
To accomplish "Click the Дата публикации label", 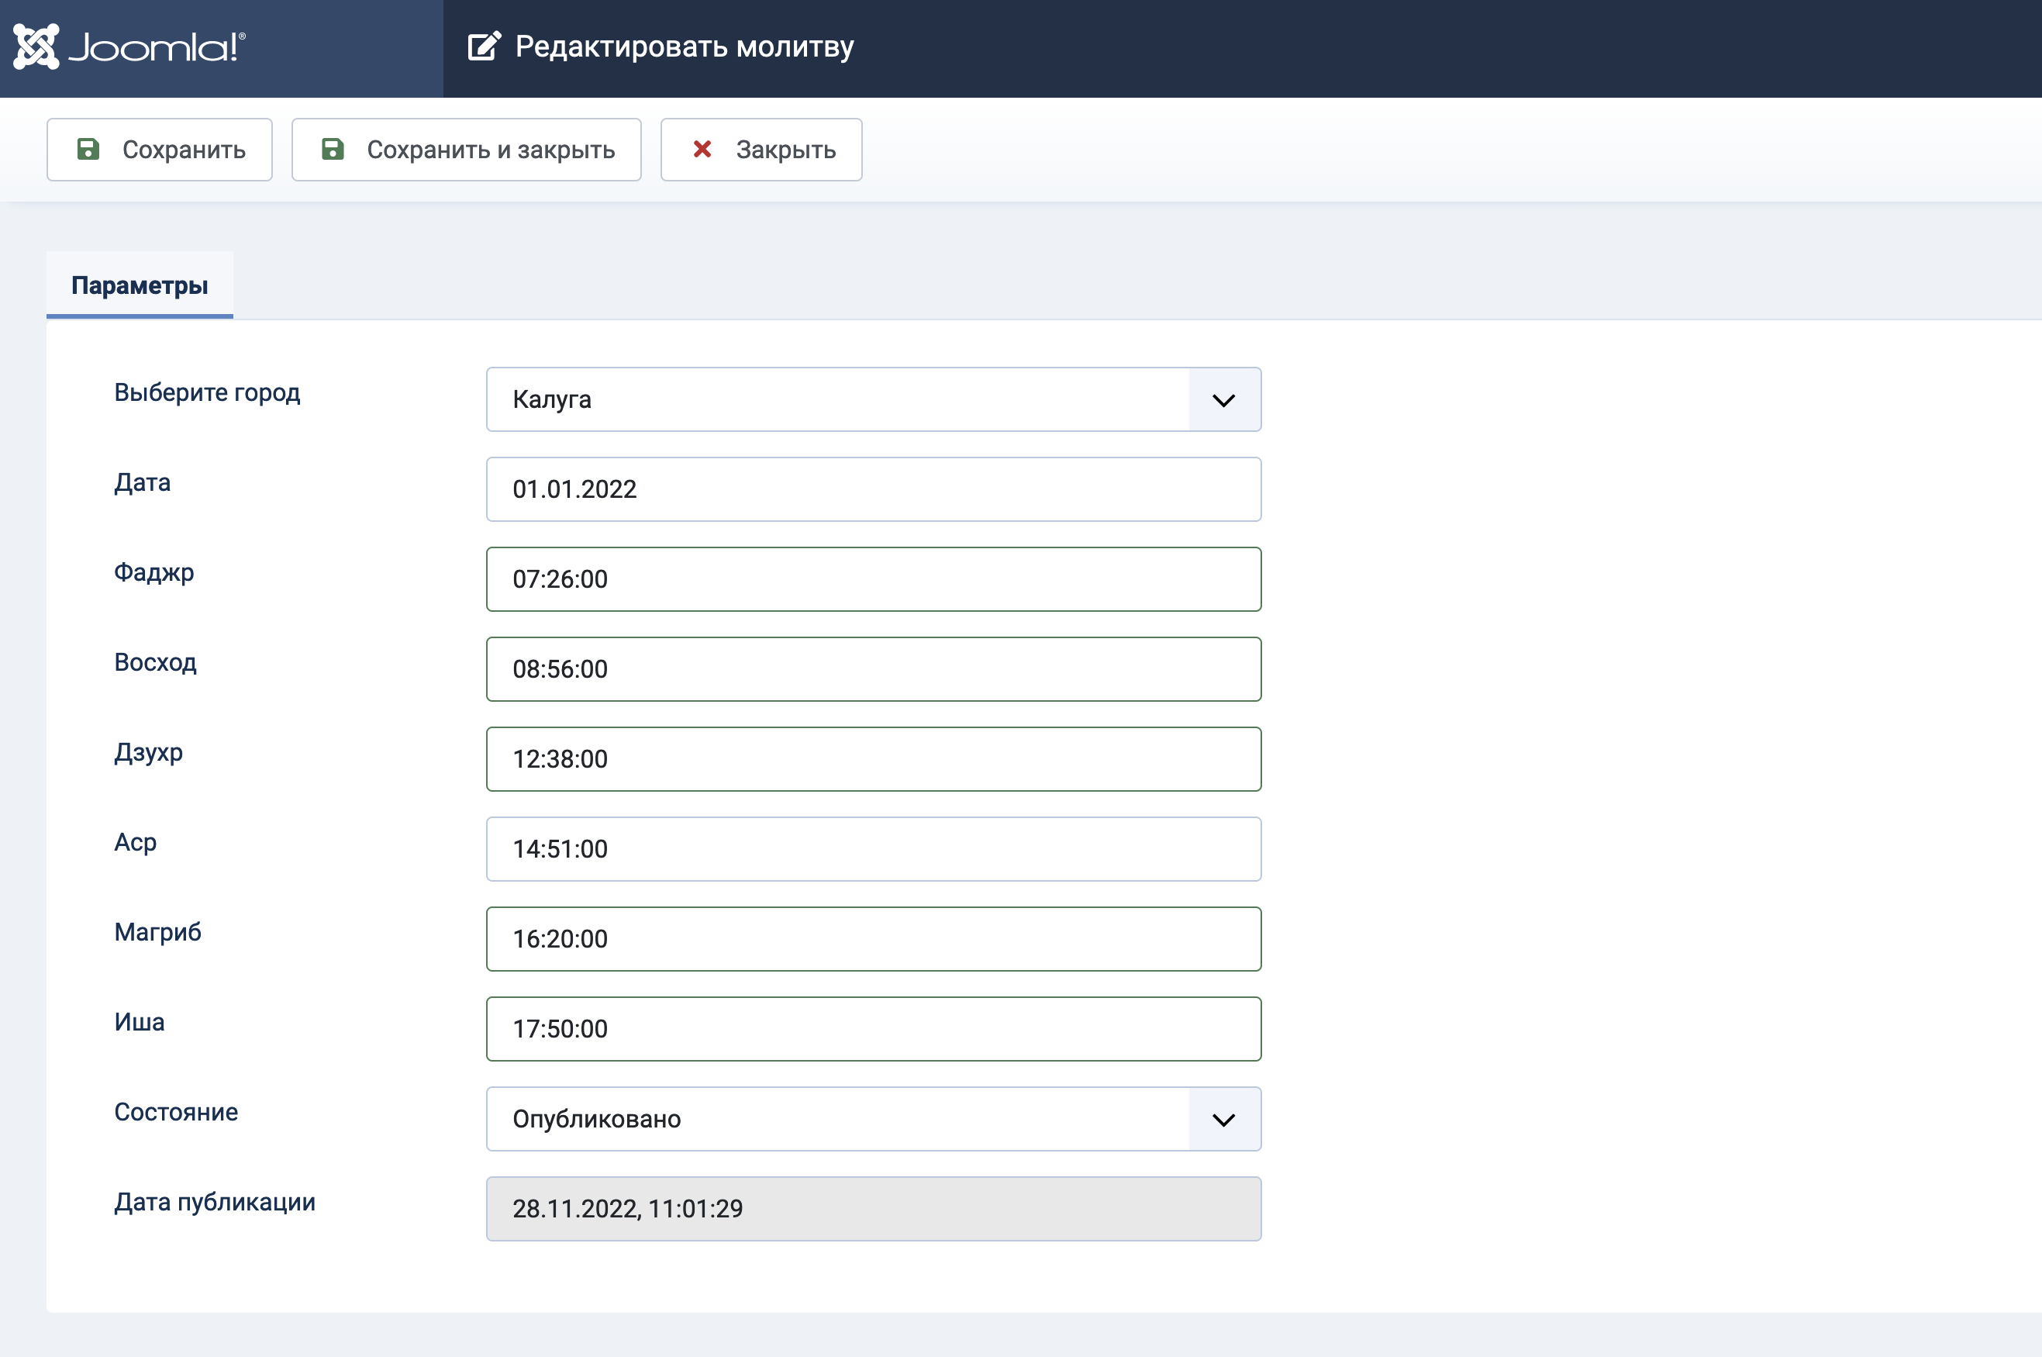I will click(215, 1203).
